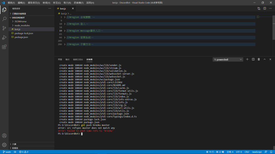The width and height of the screenshot is (275, 154).
Task: Expand the JSONHome folder
Action: tap(20, 21)
